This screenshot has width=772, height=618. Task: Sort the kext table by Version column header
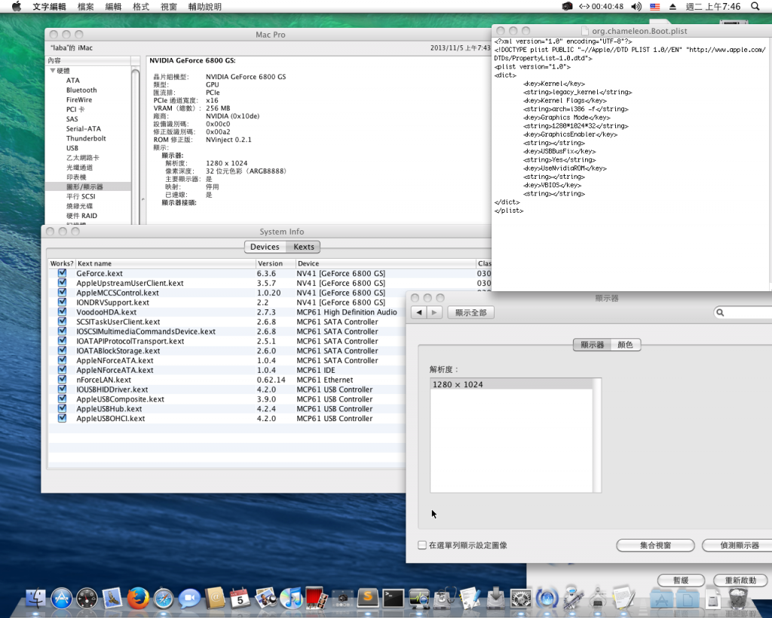pyautogui.click(x=275, y=263)
